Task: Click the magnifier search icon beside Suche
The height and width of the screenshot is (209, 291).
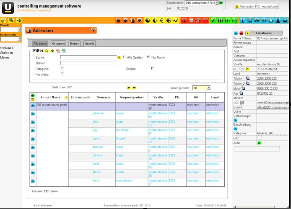Action: 119,57
